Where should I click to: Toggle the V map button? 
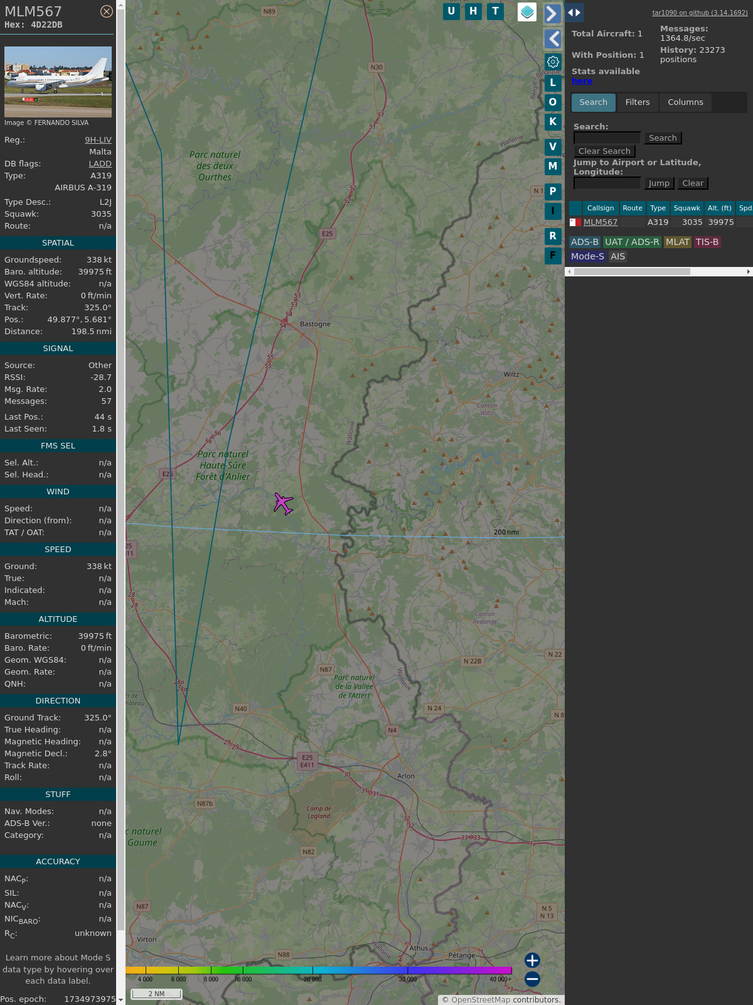[553, 147]
